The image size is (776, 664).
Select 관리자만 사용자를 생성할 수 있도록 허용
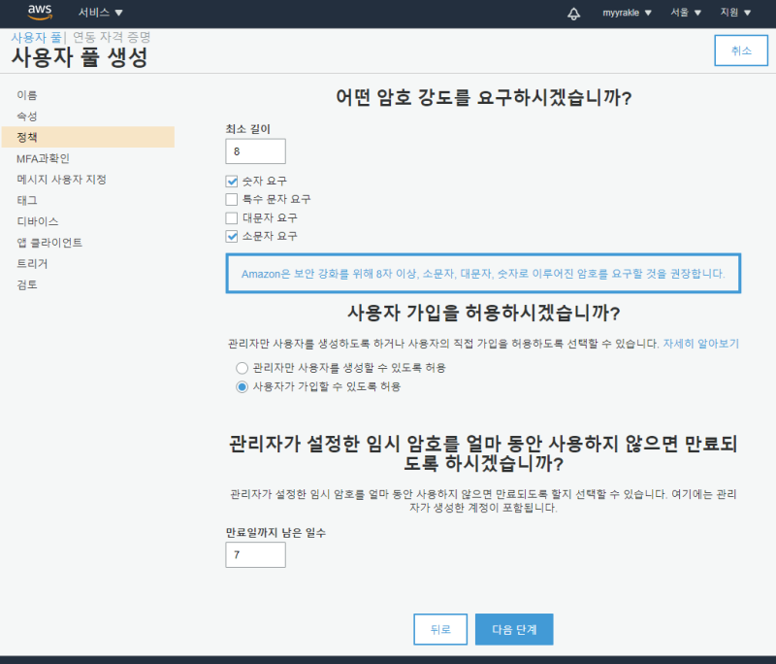[242, 368]
